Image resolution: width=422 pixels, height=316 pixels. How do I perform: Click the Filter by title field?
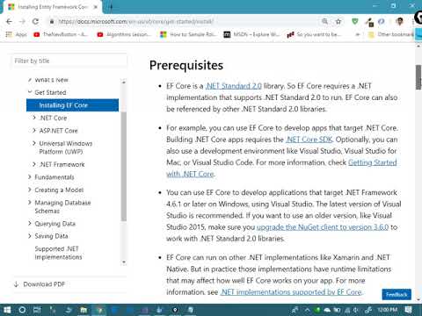tap(69, 61)
